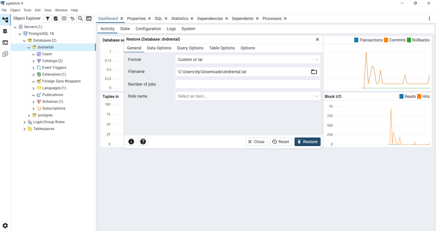Click the Filtered Rows toolbar icon
The image size is (436, 231).
click(48, 19)
